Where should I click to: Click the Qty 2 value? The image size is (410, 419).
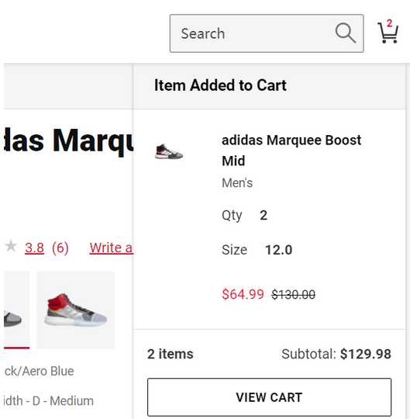coord(264,215)
